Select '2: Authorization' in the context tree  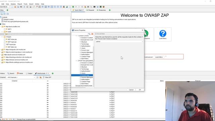tap(85, 79)
